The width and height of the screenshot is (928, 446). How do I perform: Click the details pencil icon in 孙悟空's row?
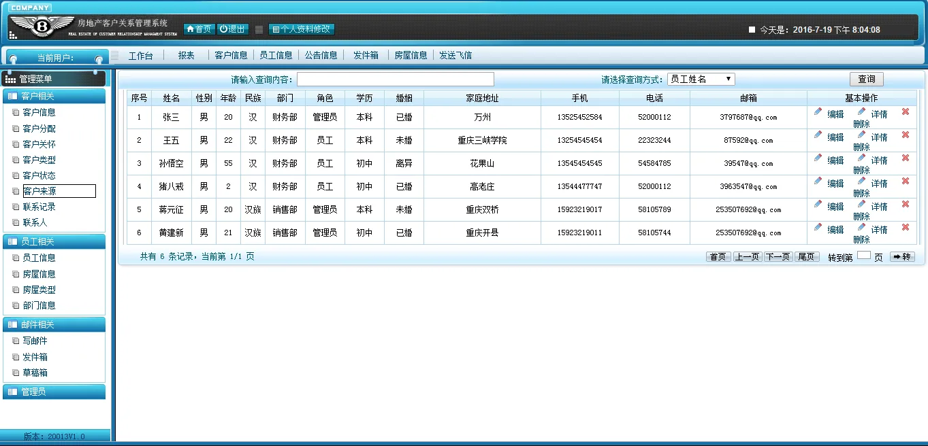(x=861, y=158)
